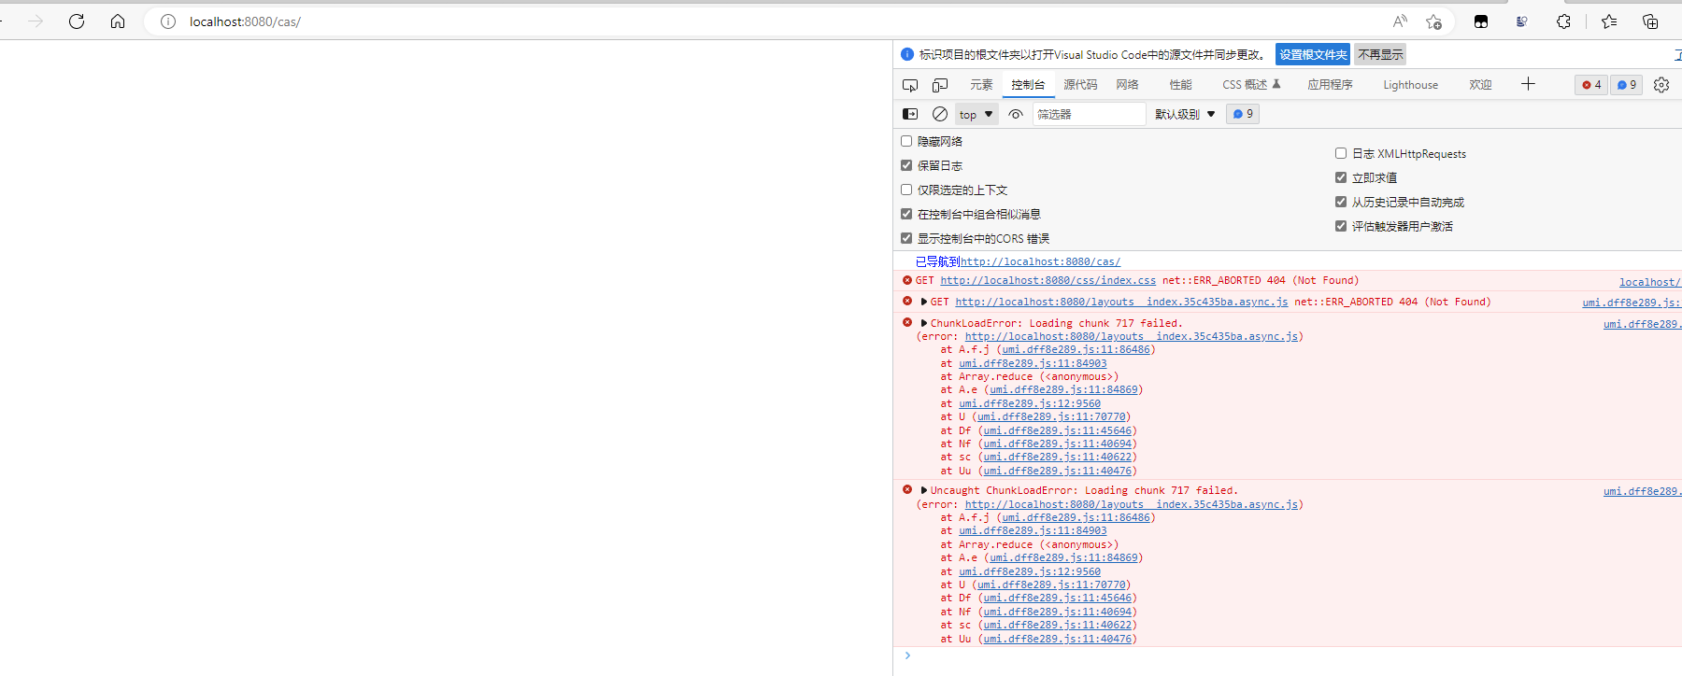Open the Read Aloud feature
The image size is (1682, 676).
tap(1400, 21)
